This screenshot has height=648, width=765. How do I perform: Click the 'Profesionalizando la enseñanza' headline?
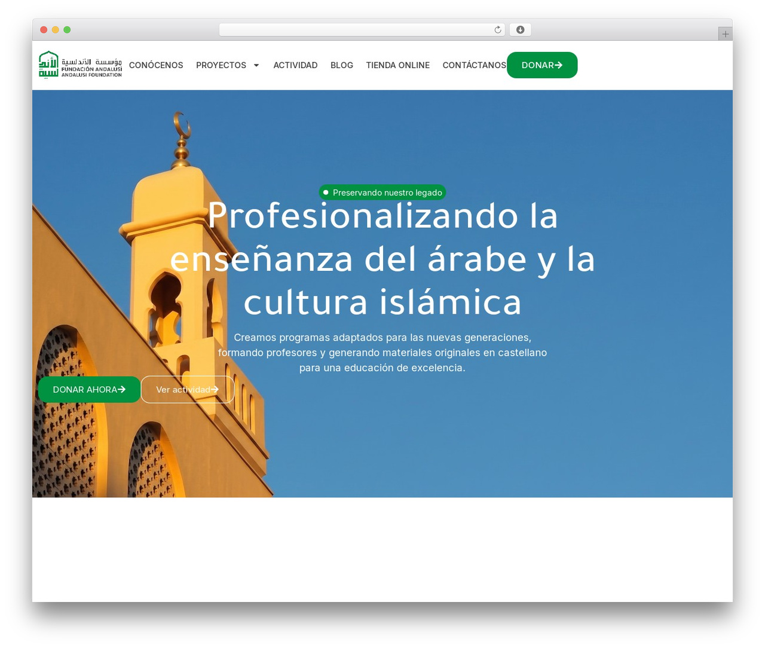tap(382, 259)
